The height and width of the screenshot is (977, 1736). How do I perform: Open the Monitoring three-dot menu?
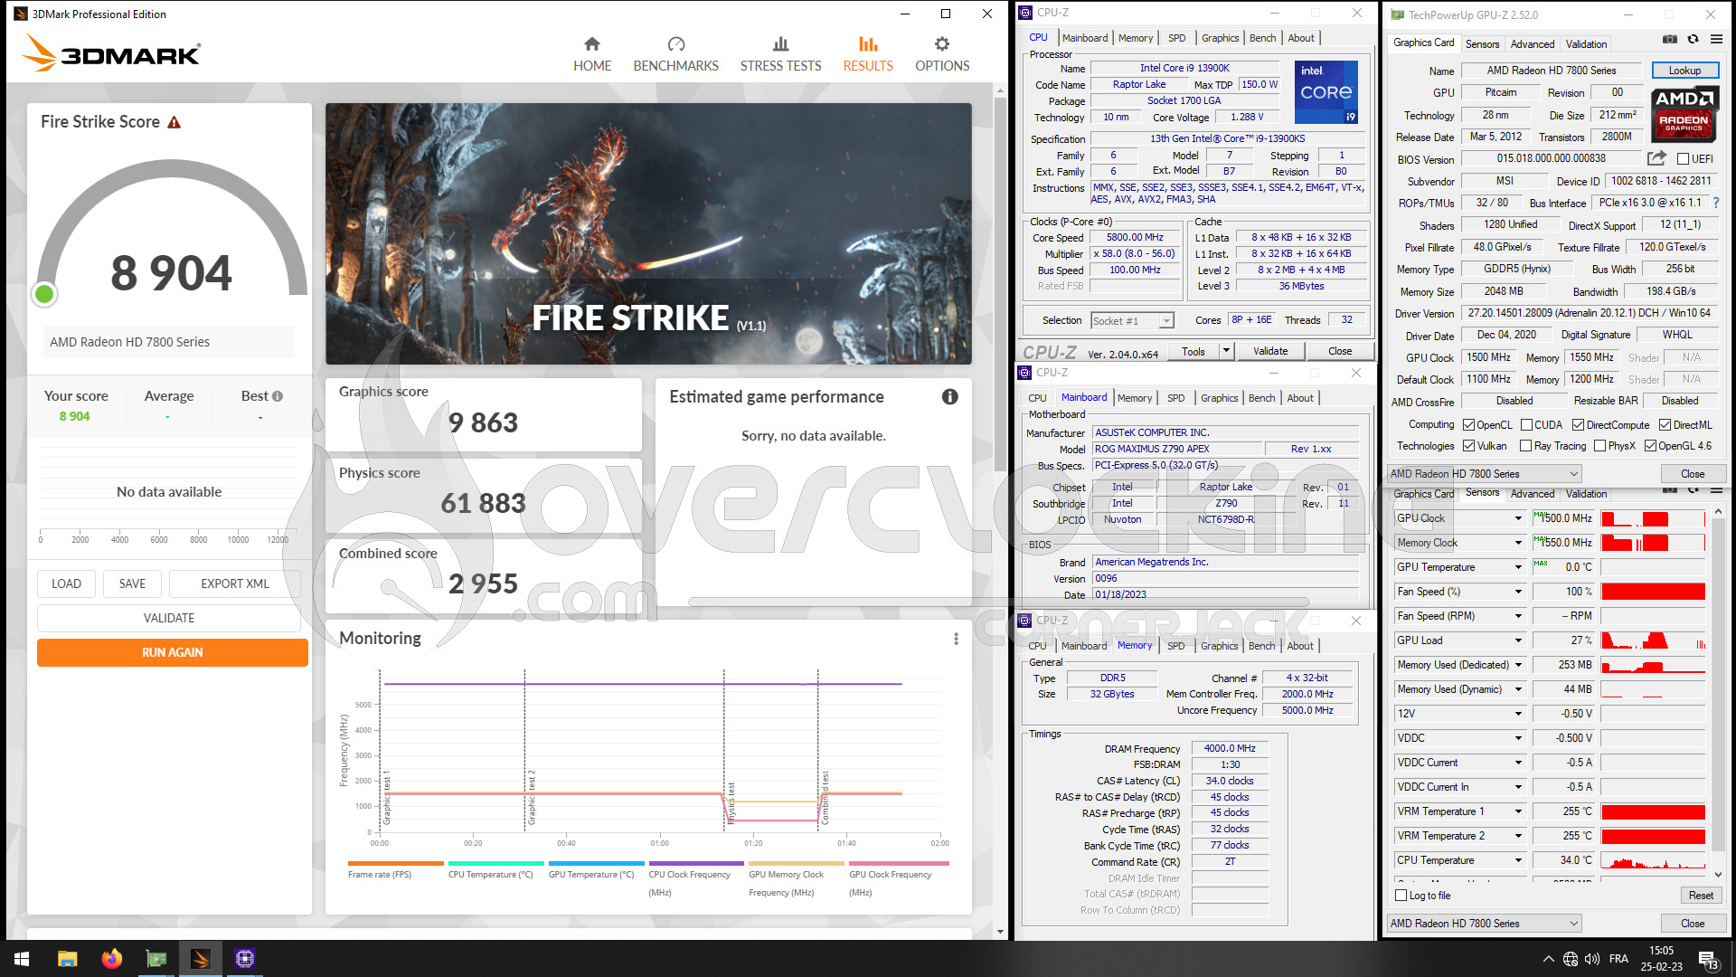point(956,639)
